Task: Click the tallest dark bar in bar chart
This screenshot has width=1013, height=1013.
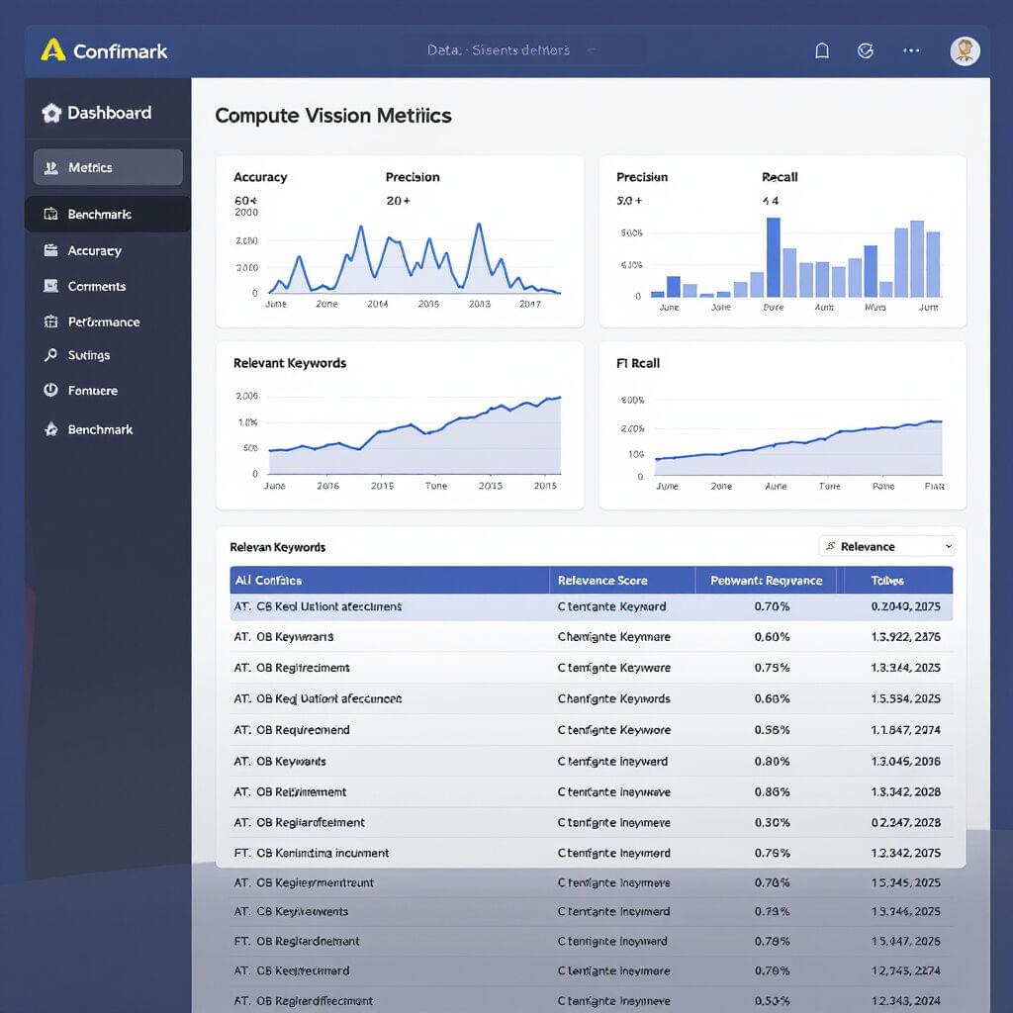Action: pyautogui.click(x=774, y=257)
